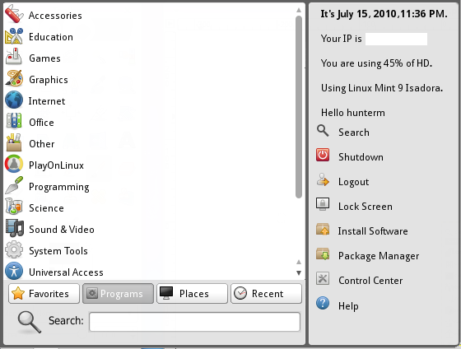Open the Universal Access icon

[x=14, y=271]
